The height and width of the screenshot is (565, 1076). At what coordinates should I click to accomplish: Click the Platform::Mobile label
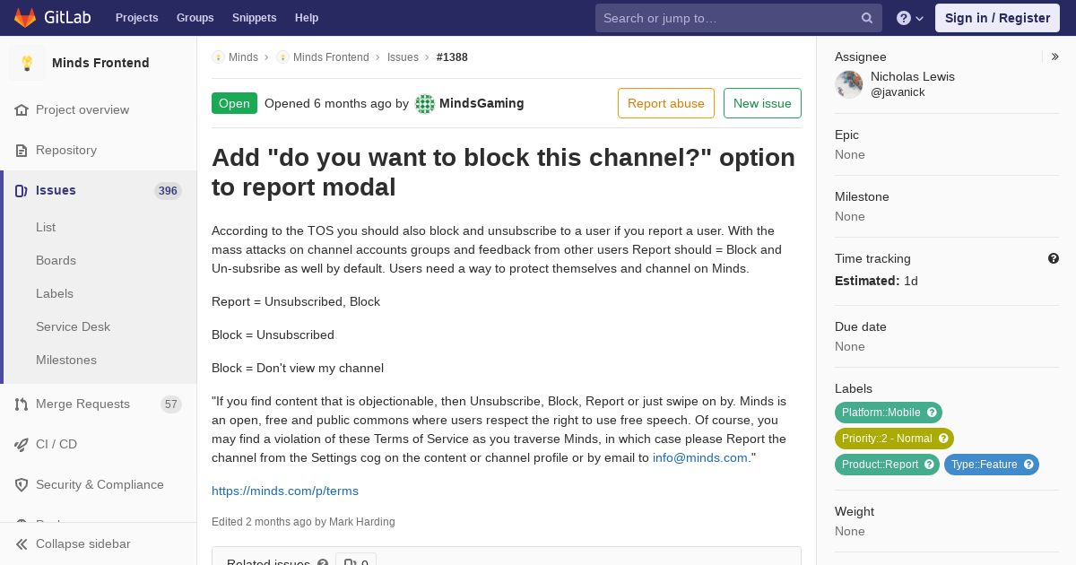tap(881, 413)
